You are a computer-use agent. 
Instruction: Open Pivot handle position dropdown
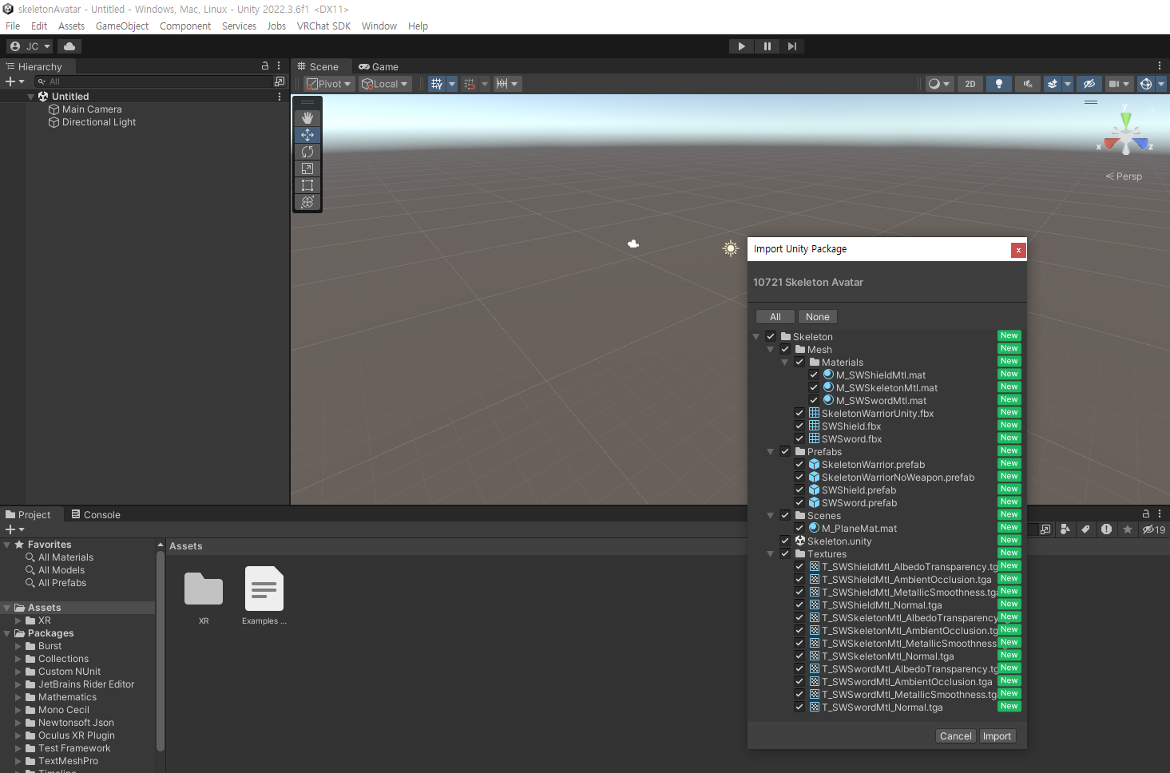(329, 84)
